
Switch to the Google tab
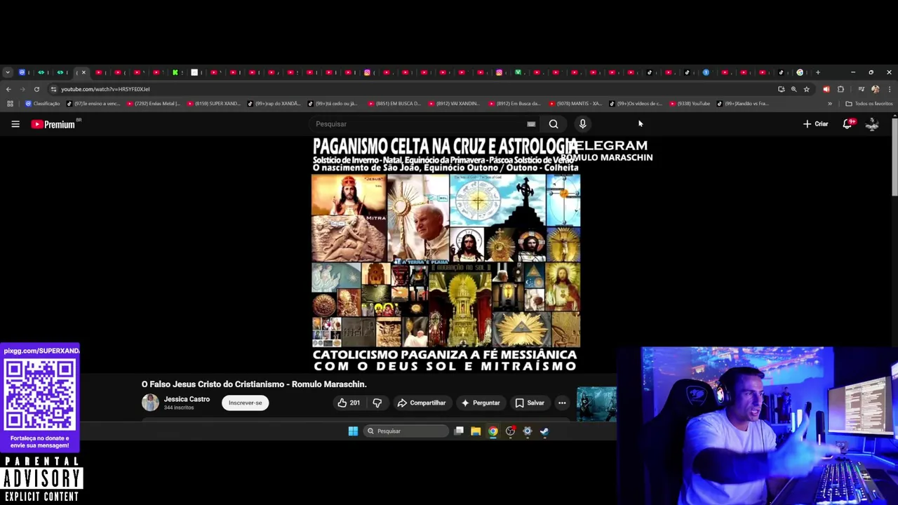pos(800,72)
